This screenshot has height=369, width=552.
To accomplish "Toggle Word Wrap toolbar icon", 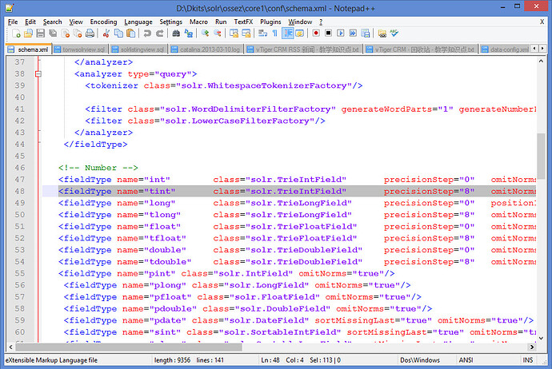I will pyautogui.click(x=262, y=34).
